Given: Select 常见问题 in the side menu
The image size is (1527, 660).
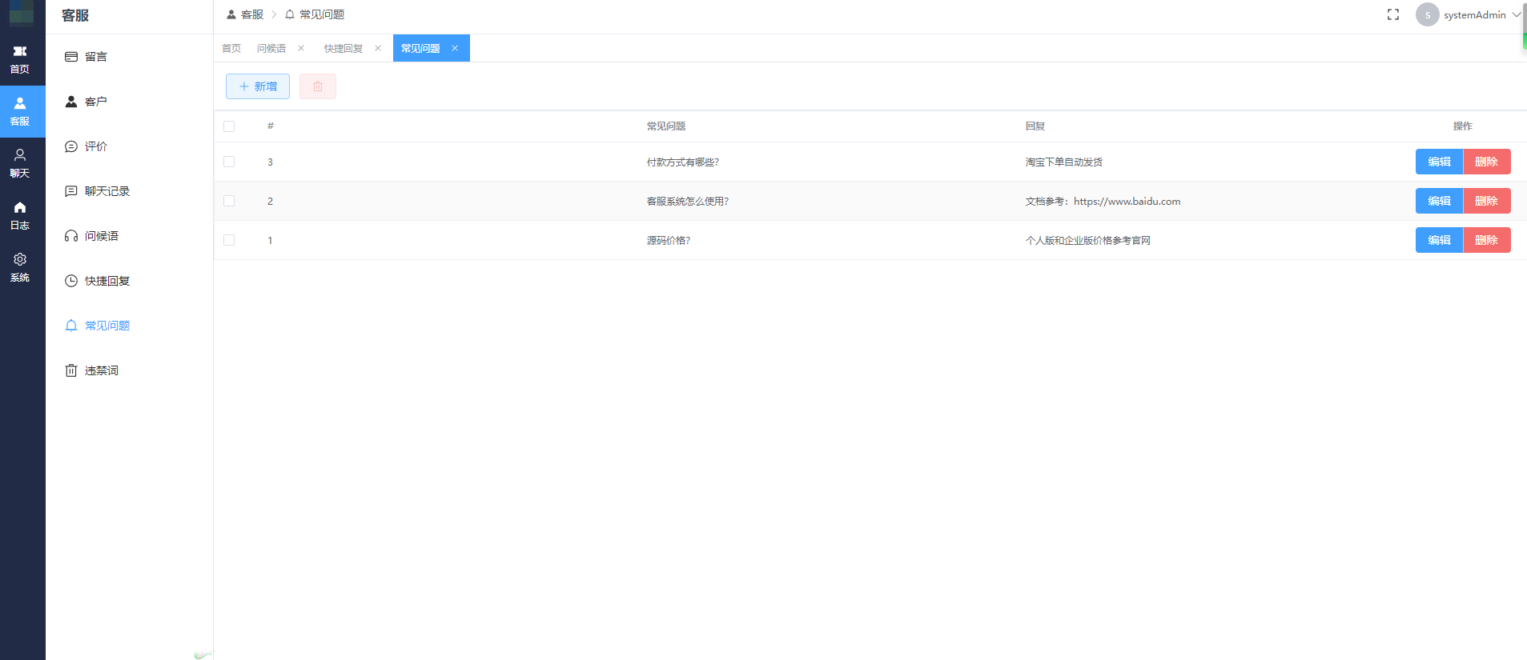Looking at the screenshot, I should [x=129, y=326].
